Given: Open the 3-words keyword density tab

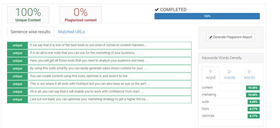Looking at the screenshot, I should click(249, 74).
